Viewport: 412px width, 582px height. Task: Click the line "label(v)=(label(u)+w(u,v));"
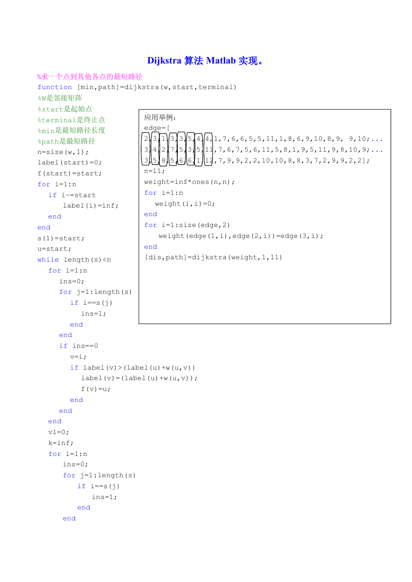point(139,378)
